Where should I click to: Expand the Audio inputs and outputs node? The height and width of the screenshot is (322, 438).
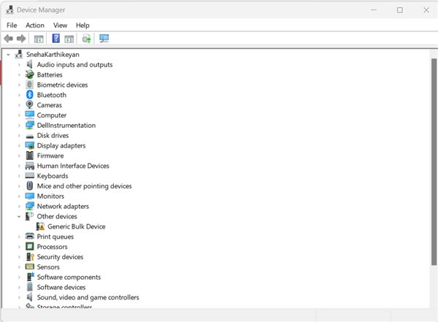[x=19, y=65]
